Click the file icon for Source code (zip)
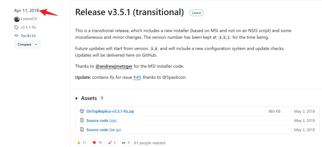This screenshot has width=322, height=147. tap(82, 120)
